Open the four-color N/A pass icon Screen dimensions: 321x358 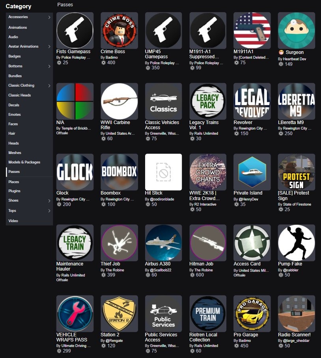coord(75,101)
